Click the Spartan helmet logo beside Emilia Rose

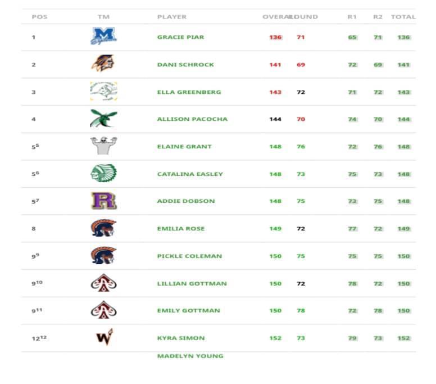click(103, 228)
